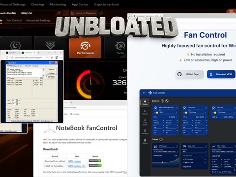Open curve dropdown on AMD Radeon card
Image resolution: width=236 pixels, height=177 pixels.
pyautogui.click(x=168, y=112)
